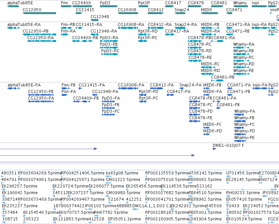The width and height of the screenshot is (279, 224).
Task: Select transcript CG8412-RA
Action: pyautogui.click(x=160, y=25)
